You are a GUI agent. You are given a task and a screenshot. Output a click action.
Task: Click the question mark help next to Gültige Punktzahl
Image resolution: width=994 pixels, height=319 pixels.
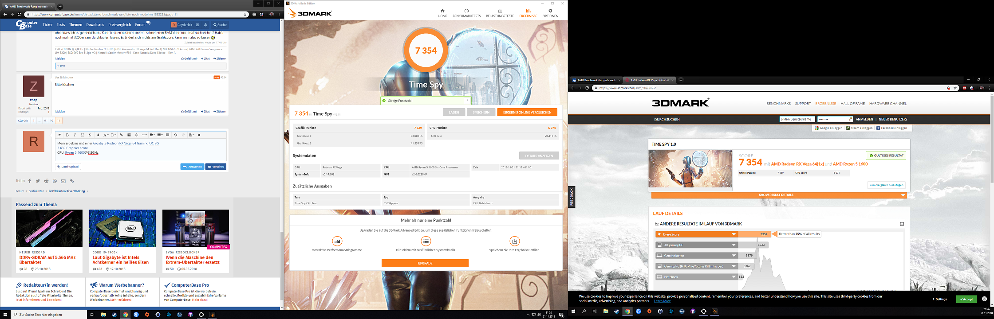tap(467, 101)
